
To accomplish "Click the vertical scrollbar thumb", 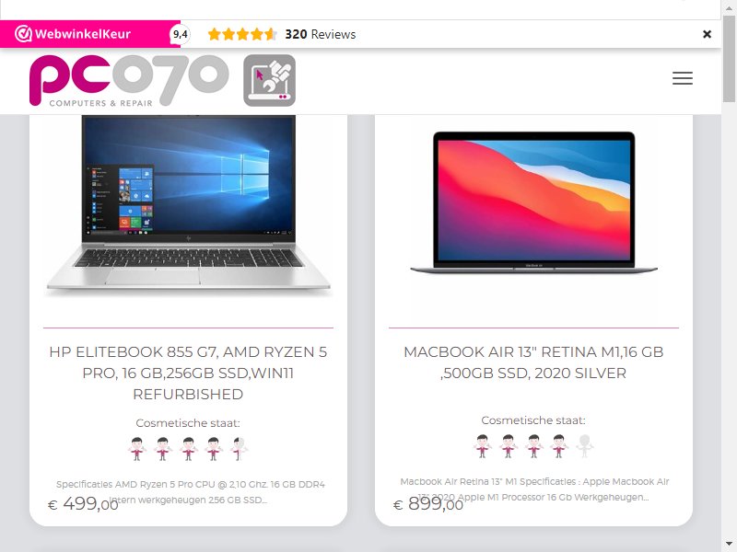I will (729, 58).
